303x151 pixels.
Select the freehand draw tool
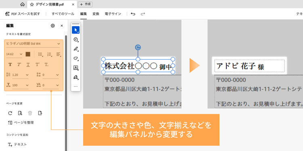point(76,58)
